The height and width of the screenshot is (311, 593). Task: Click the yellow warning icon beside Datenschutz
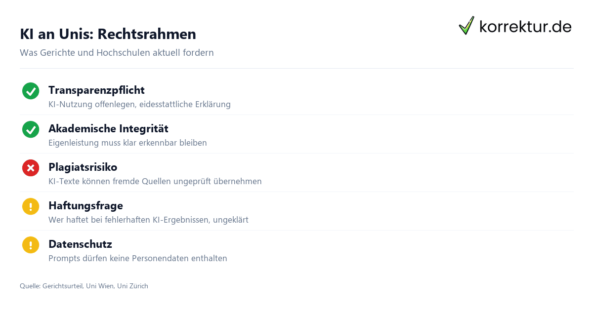coord(31,245)
